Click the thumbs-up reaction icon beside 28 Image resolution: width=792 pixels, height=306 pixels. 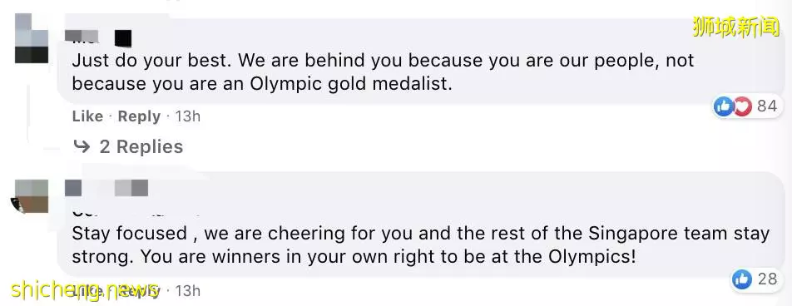point(741,279)
